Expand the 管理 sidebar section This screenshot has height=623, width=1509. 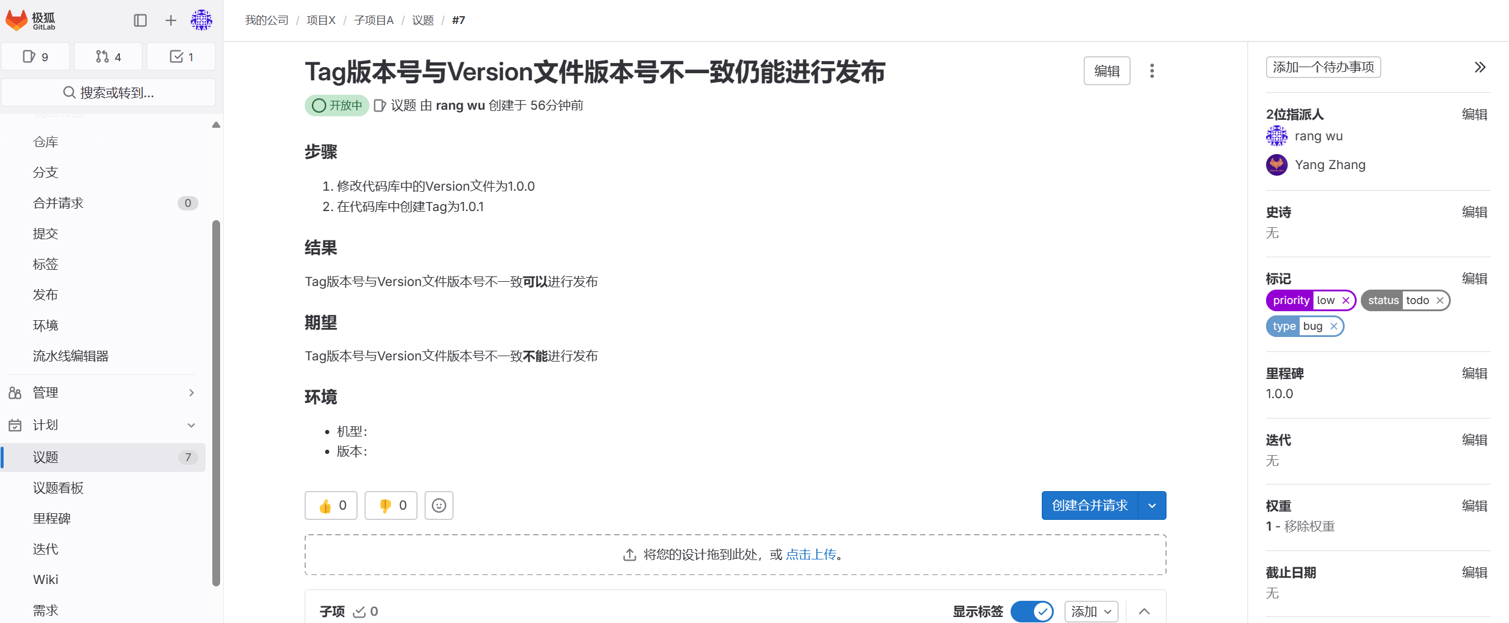coord(103,393)
